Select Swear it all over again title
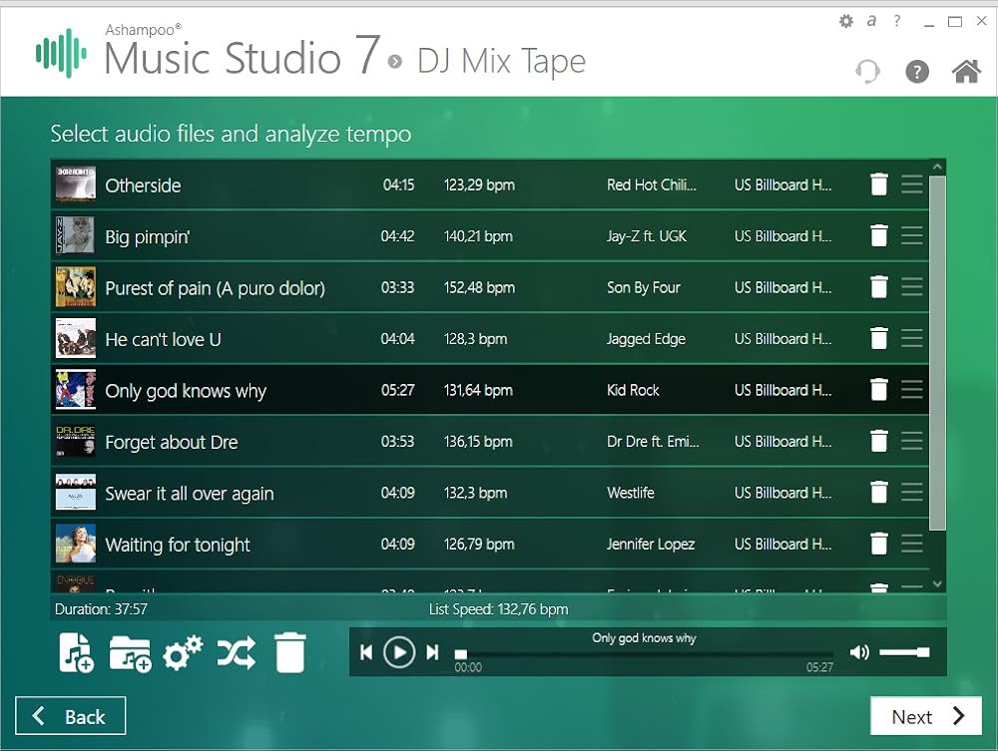This screenshot has width=998, height=751. point(190,494)
